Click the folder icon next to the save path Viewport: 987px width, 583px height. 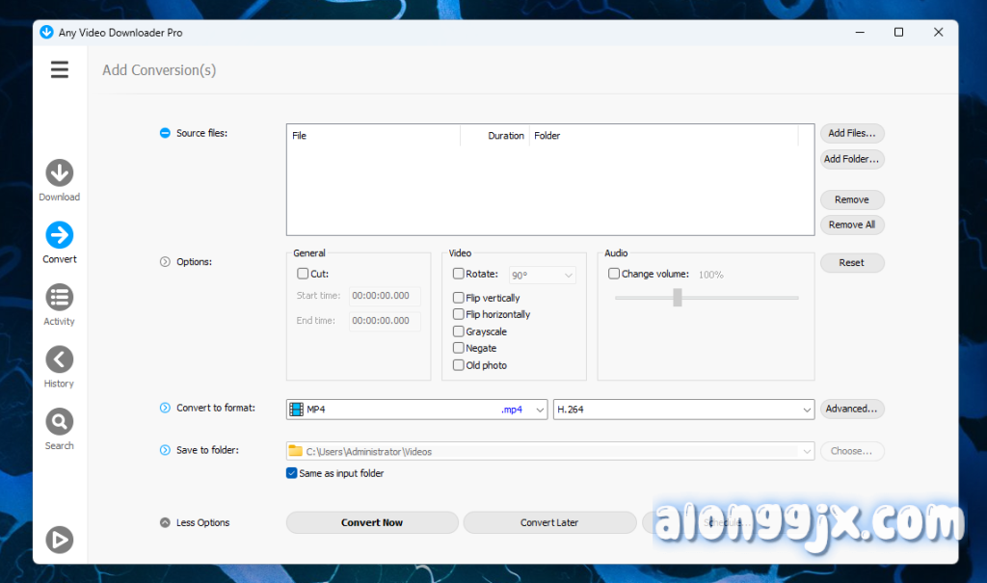(295, 450)
